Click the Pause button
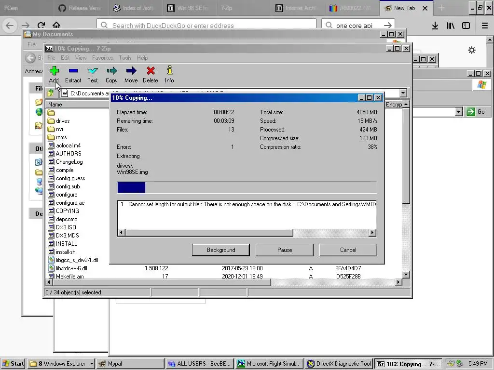Viewport: 494px width, 370px height. point(285,250)
